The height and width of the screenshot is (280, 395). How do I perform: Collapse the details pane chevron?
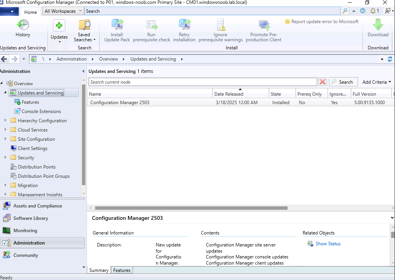coord(392,218)
